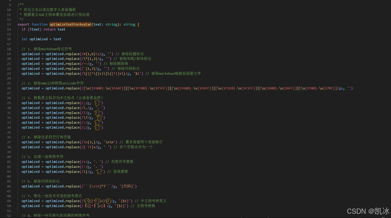Click the '\u{1F1E0}' escape on line 26

[226, 88]
